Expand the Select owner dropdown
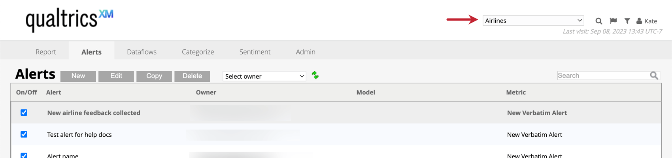Image resolution: width=672 pixels, height=158 pixels. click(264, 76)
